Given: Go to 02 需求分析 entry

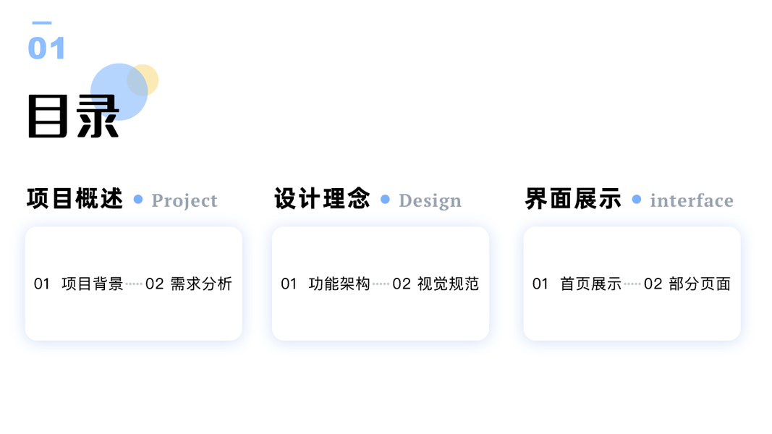Looking at the screenshot, I should [189, 284].
